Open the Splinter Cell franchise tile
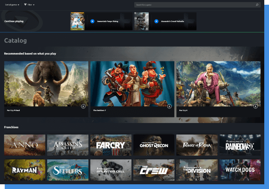The image size is (269, 189). 111,170
